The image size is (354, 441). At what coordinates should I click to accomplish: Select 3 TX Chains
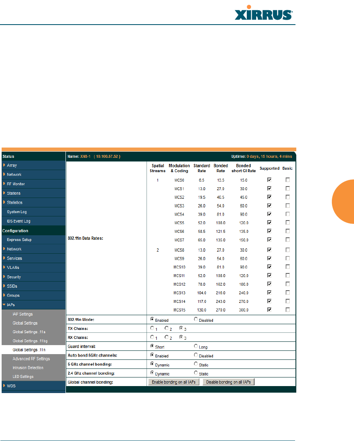[181, 328]
